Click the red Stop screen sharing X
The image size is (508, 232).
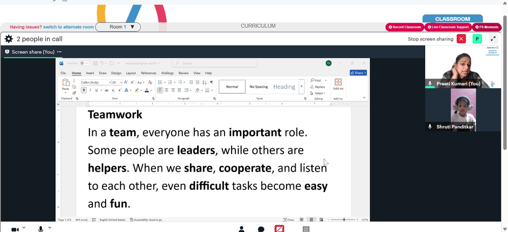coord(461,39)
